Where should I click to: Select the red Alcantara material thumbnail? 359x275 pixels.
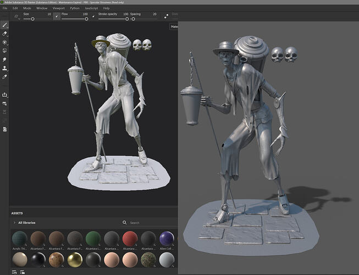point(129,238)
